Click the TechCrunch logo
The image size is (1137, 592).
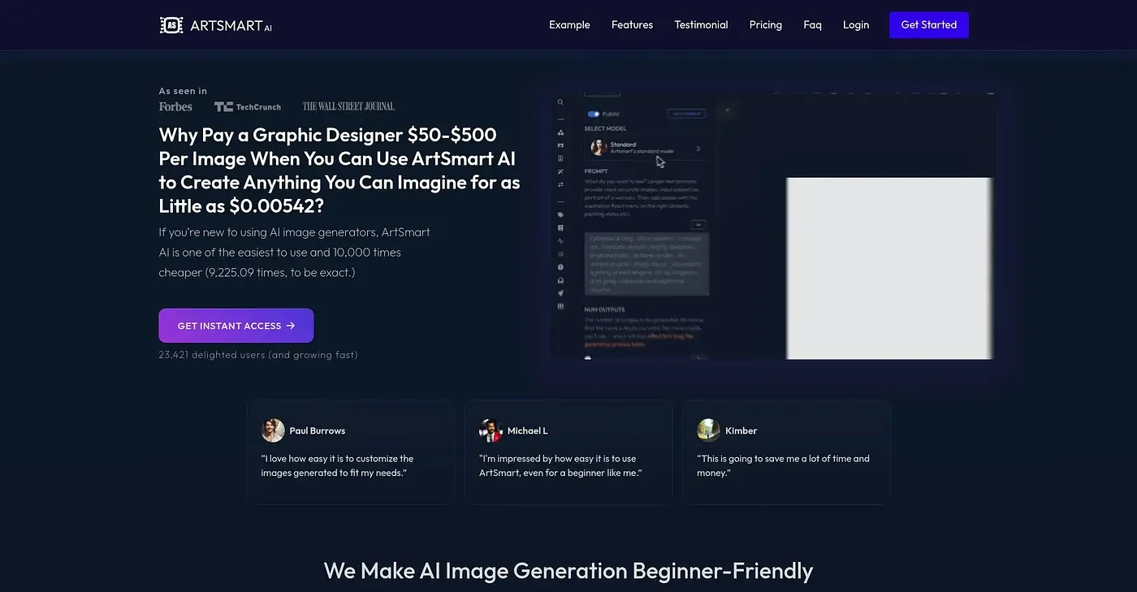248,106
